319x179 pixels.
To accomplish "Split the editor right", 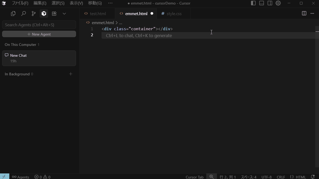I will tap(304, 14).
